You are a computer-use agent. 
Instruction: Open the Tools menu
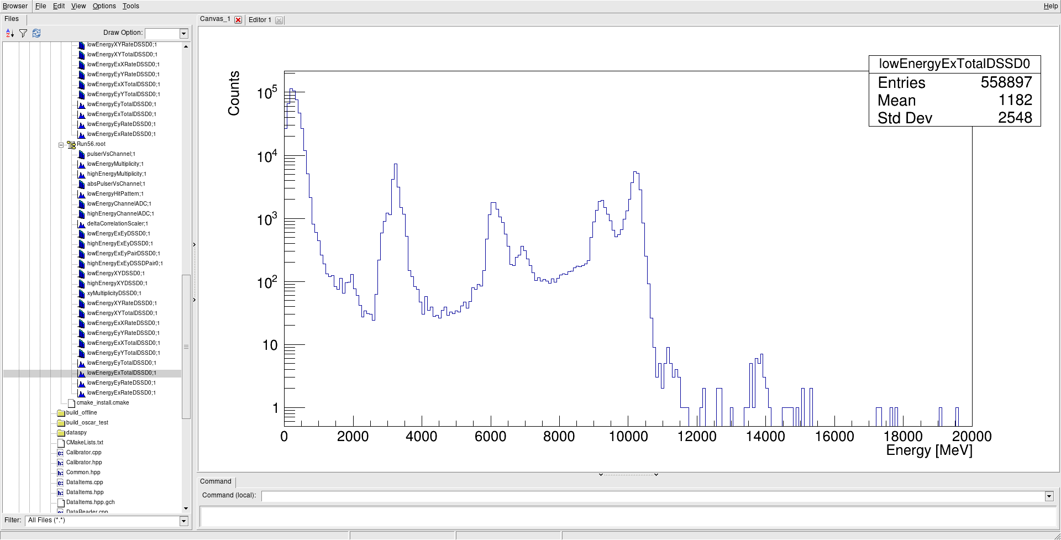point(130,6)
